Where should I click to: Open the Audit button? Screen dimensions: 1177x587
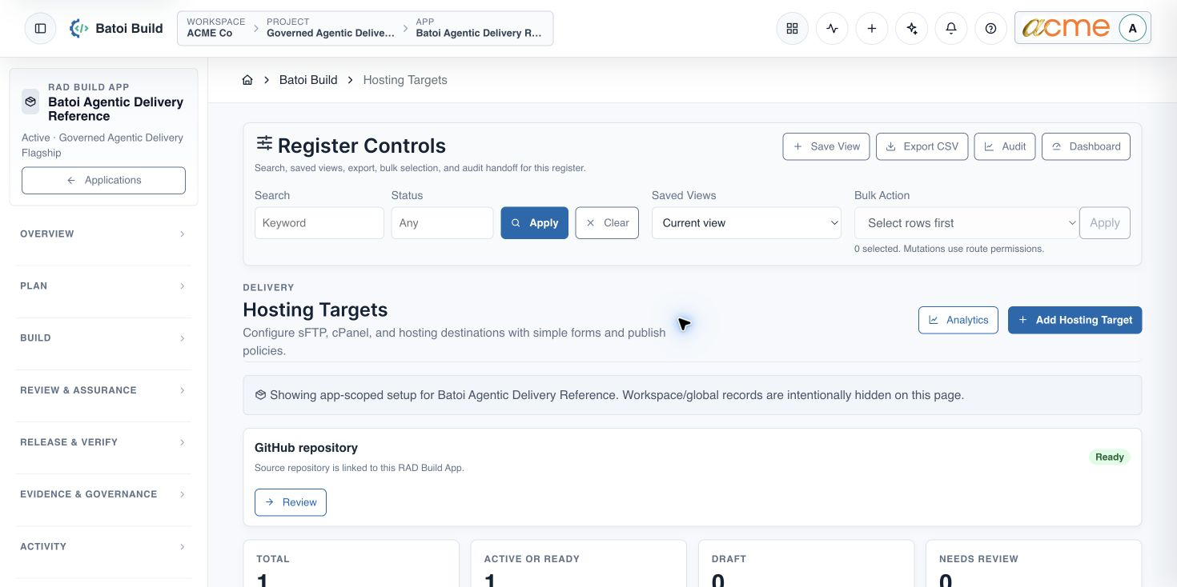tap(1005, 146)
